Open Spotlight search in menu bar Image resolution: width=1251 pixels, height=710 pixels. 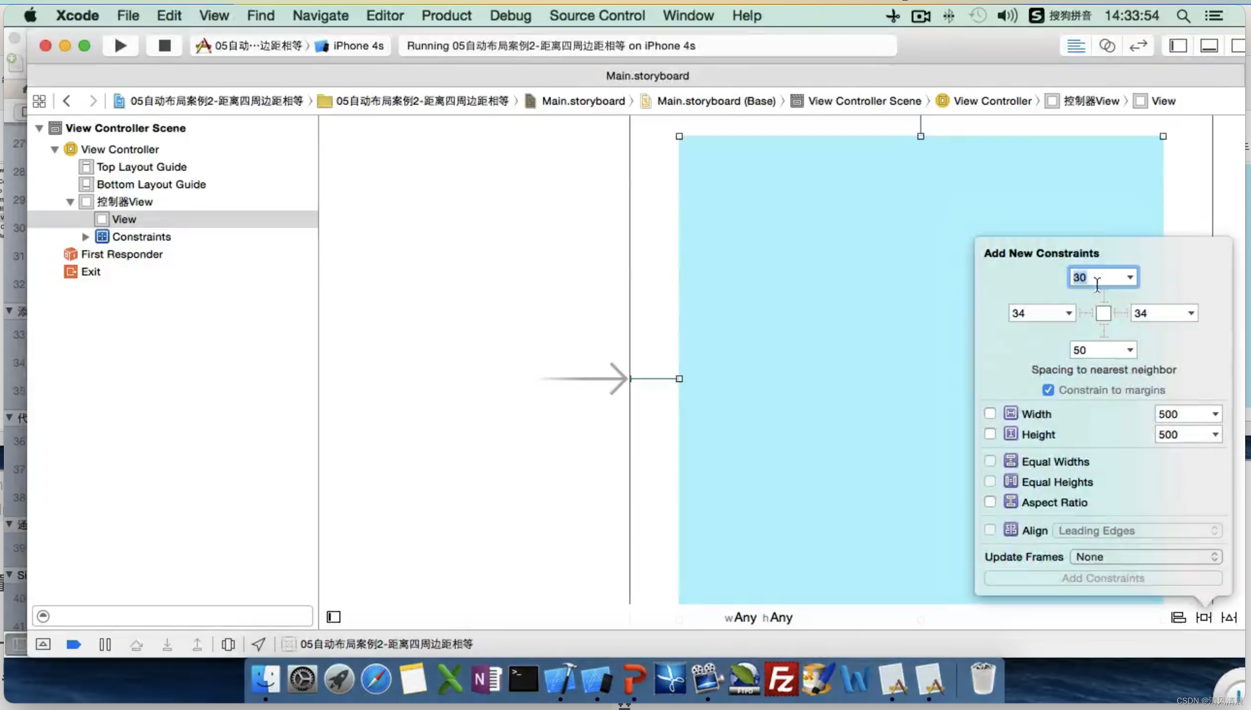(1183, 16)
